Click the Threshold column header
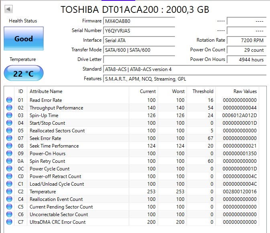 click(x=203, y=91)
